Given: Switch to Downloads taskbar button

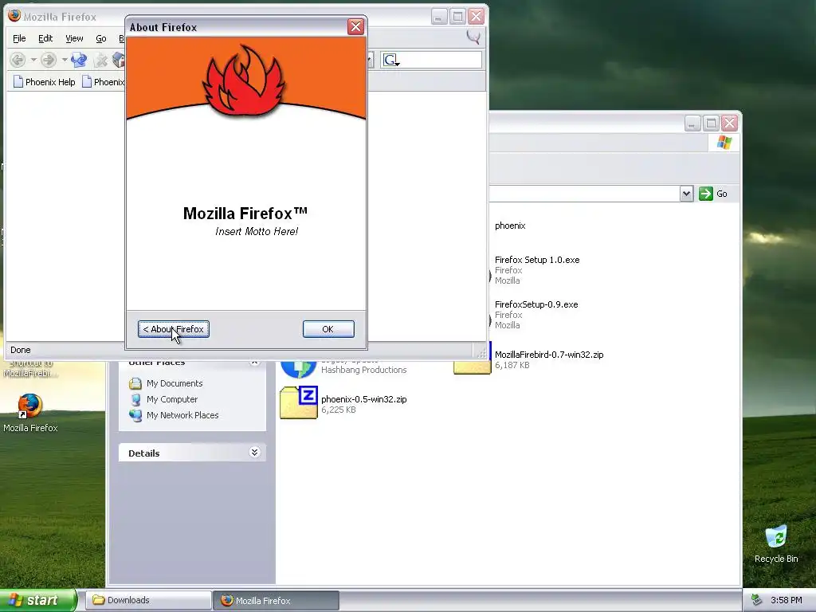Looking at the screenshot, I should coord(148,600).
